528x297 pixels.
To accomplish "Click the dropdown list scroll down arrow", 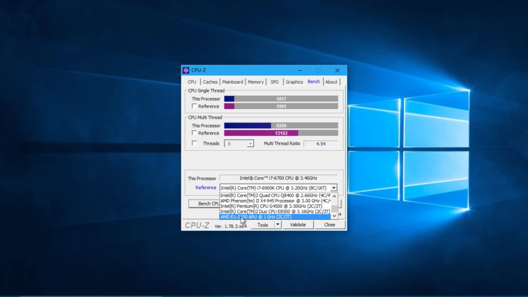I will pos(334,216).
